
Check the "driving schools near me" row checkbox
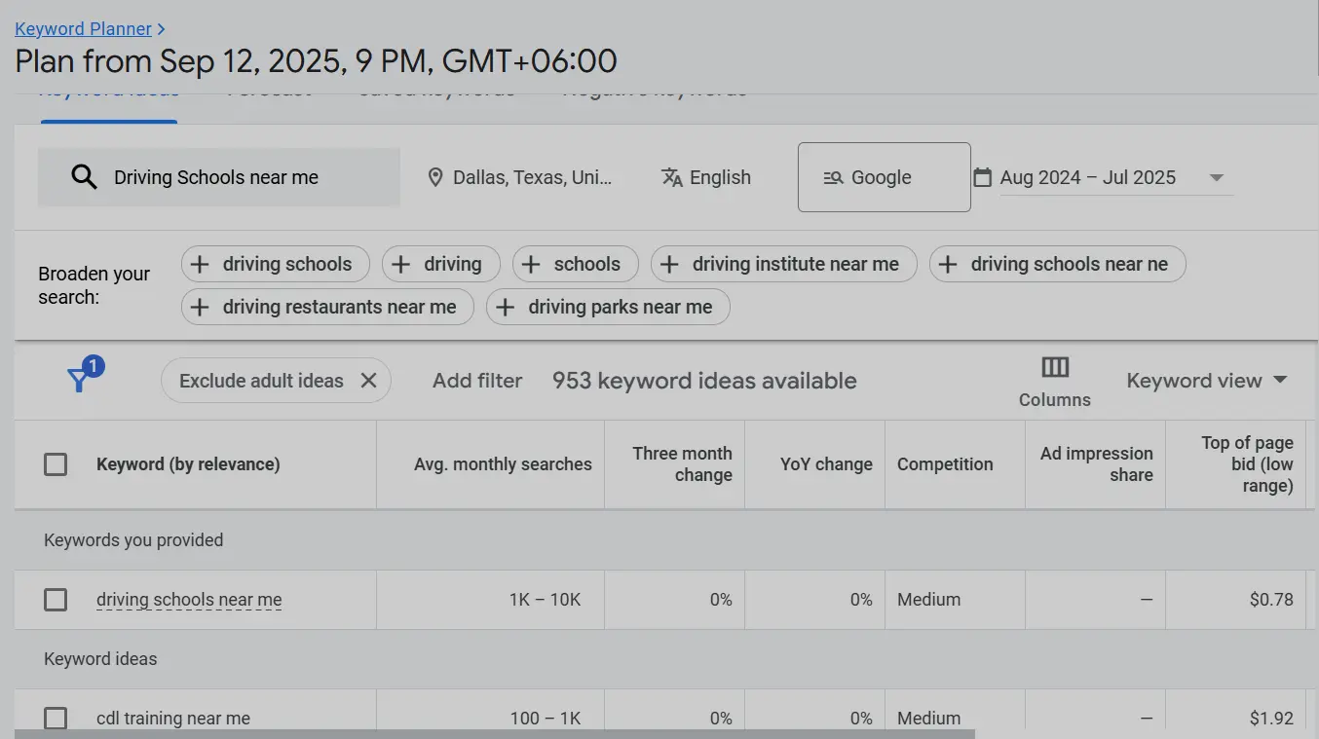(56, 600)
